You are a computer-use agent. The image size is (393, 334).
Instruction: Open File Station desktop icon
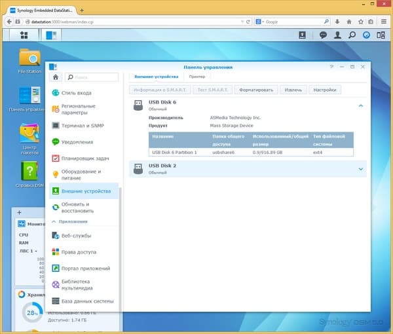point(29,61)
